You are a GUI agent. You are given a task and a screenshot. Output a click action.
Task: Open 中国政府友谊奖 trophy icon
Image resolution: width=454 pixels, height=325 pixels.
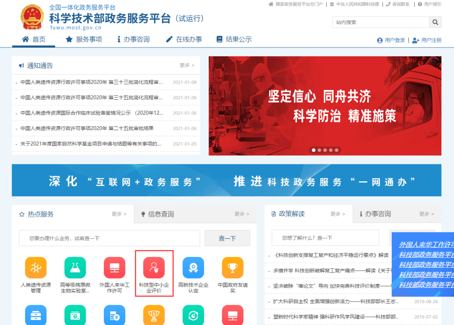(232, 267)
